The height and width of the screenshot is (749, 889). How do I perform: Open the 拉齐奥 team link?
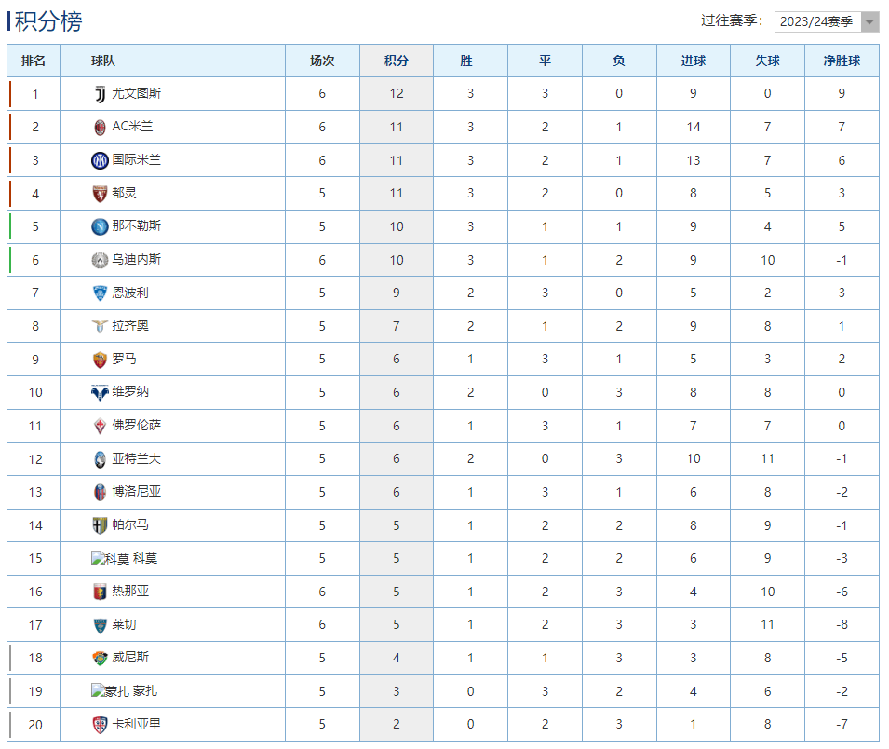130,326
